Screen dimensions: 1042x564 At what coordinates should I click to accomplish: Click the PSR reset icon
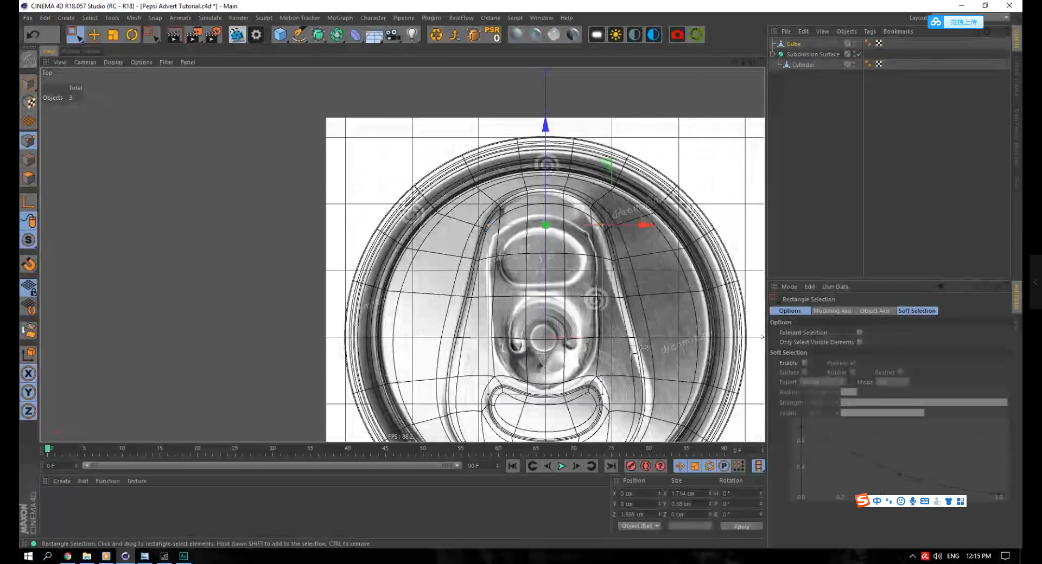click(x=492, y=34)
